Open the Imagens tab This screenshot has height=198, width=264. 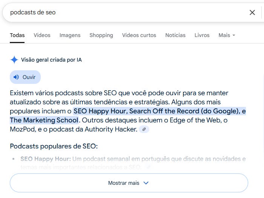(x=70, y=35)
